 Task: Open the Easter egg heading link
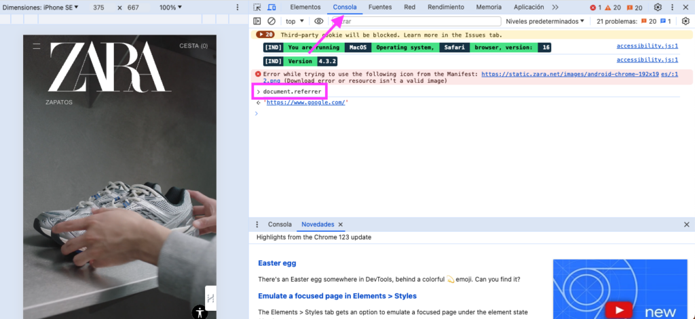click(277, 263)
